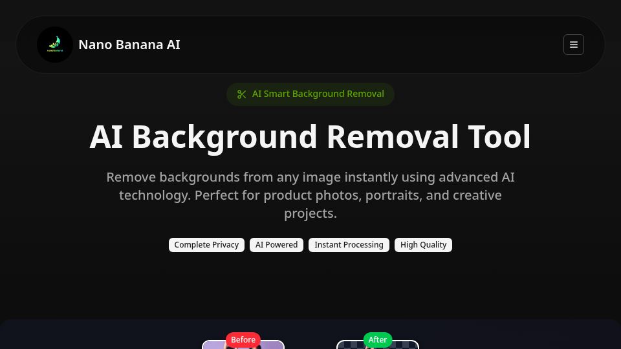
Task: Click the Nano Banana logo icon
Action: [54, 45]
